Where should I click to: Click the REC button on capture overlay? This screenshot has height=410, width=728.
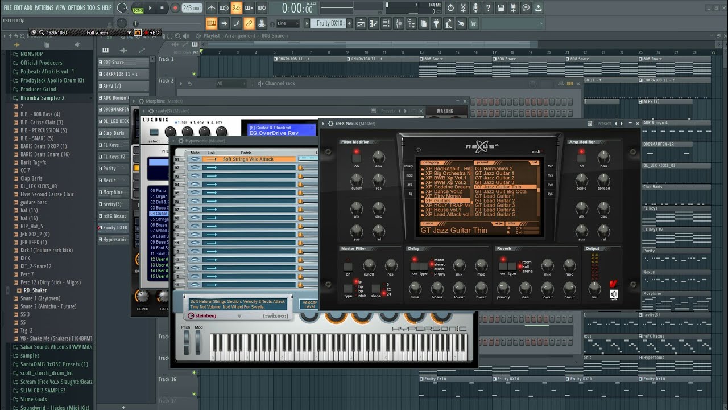click(151, 32)
